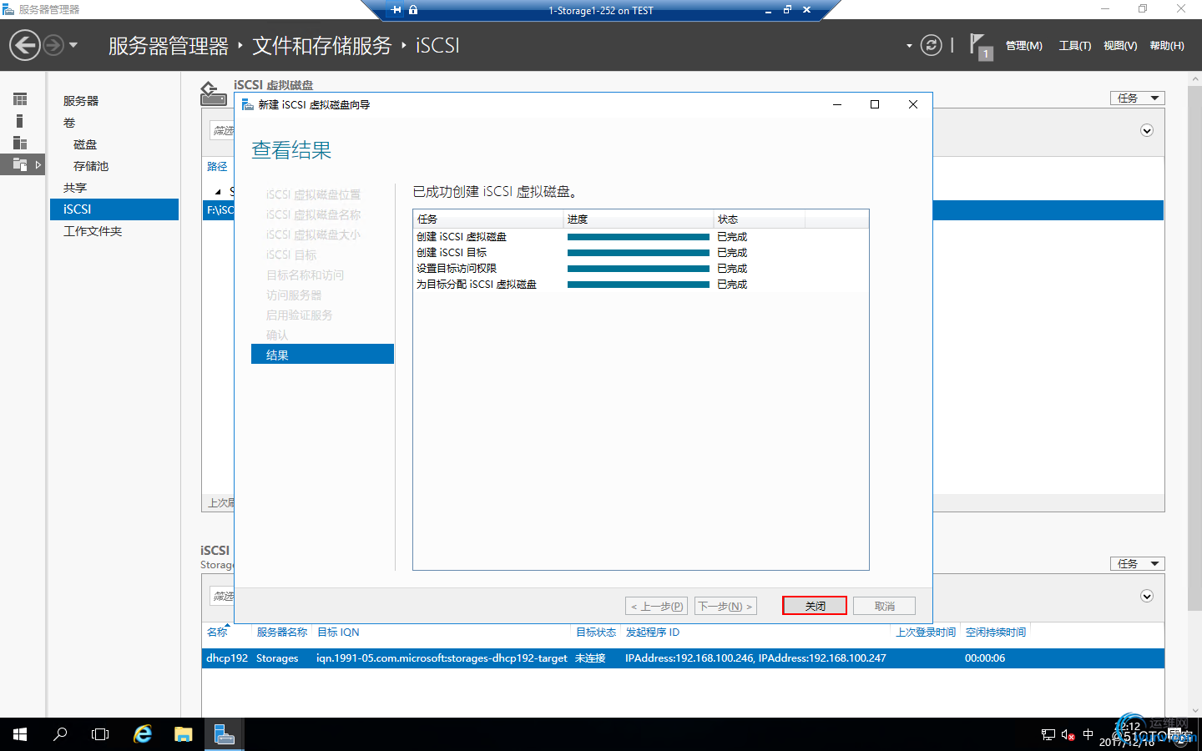
Task: Click the forward navigation arrow
Action: 53,45
